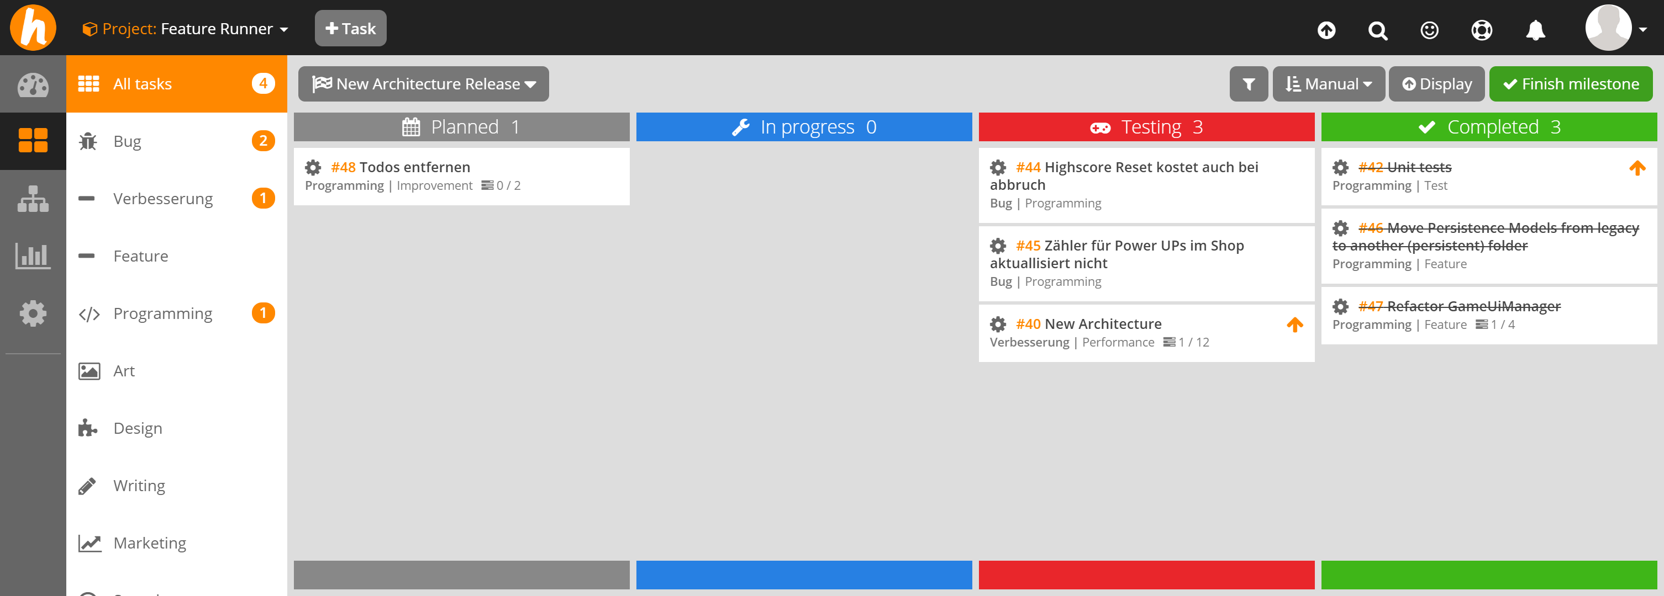Screen dimensions: 1664x596
Task: Click the + Task button
Action: [x=350, y=28]
